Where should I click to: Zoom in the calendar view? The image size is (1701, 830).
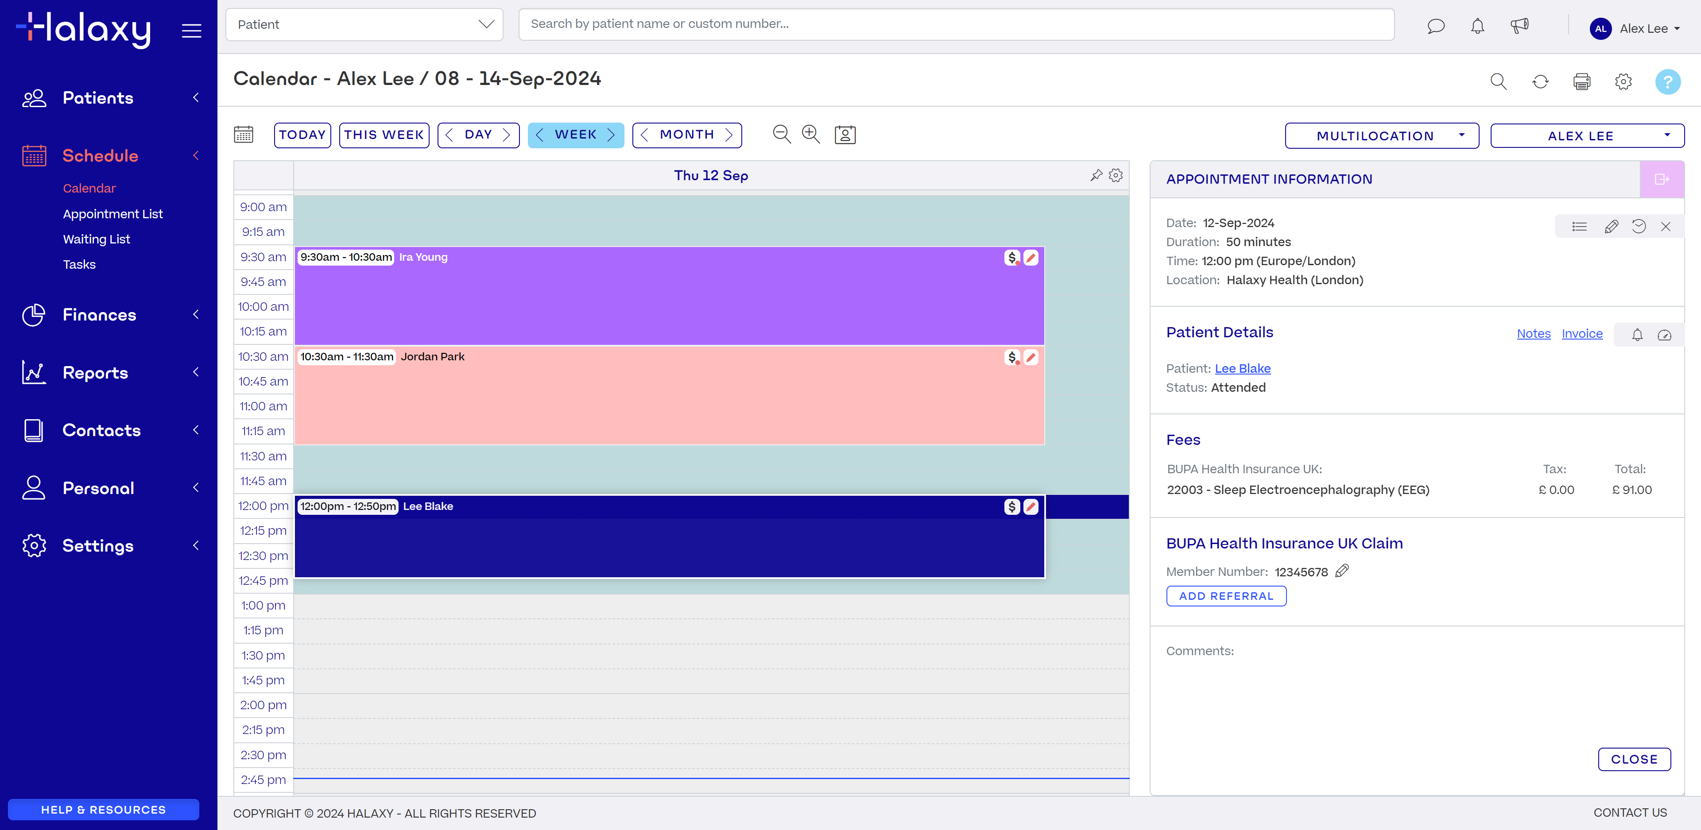point(811,134)
